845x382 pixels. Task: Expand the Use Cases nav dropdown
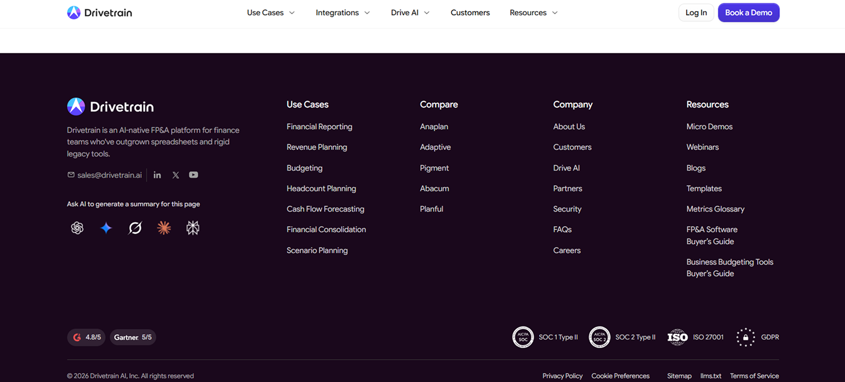coord(271,13)
